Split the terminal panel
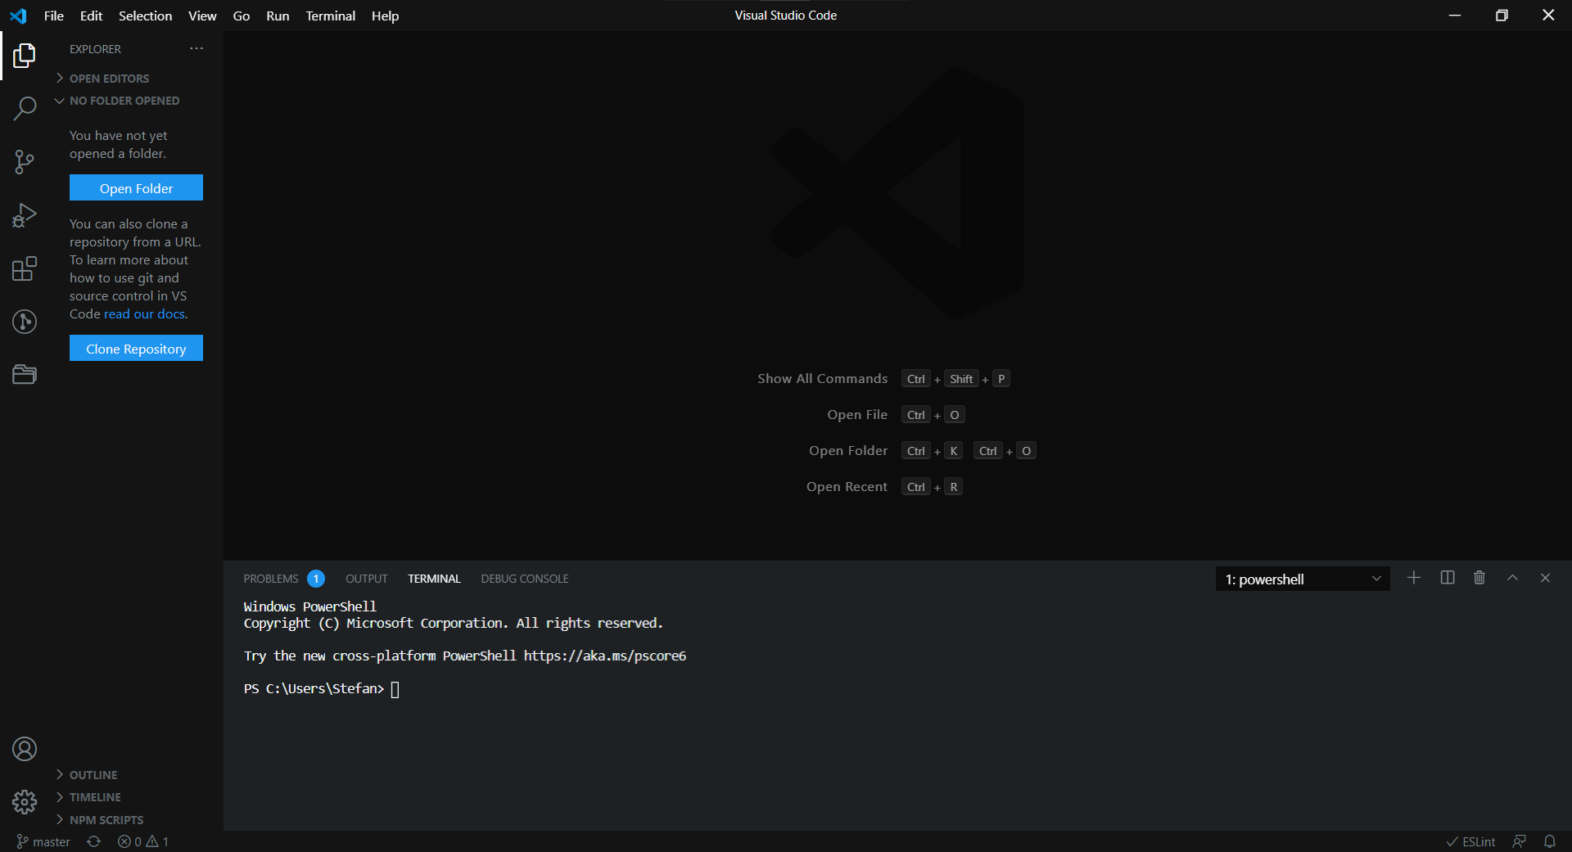The width and height of the screenshot is (1572, 852). [1448, 578]
